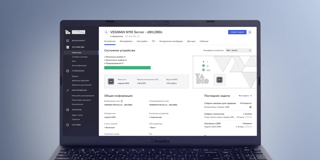Switch to the Интерфейсы tab
Screen dimensions: 320x160
coord(126,41)
